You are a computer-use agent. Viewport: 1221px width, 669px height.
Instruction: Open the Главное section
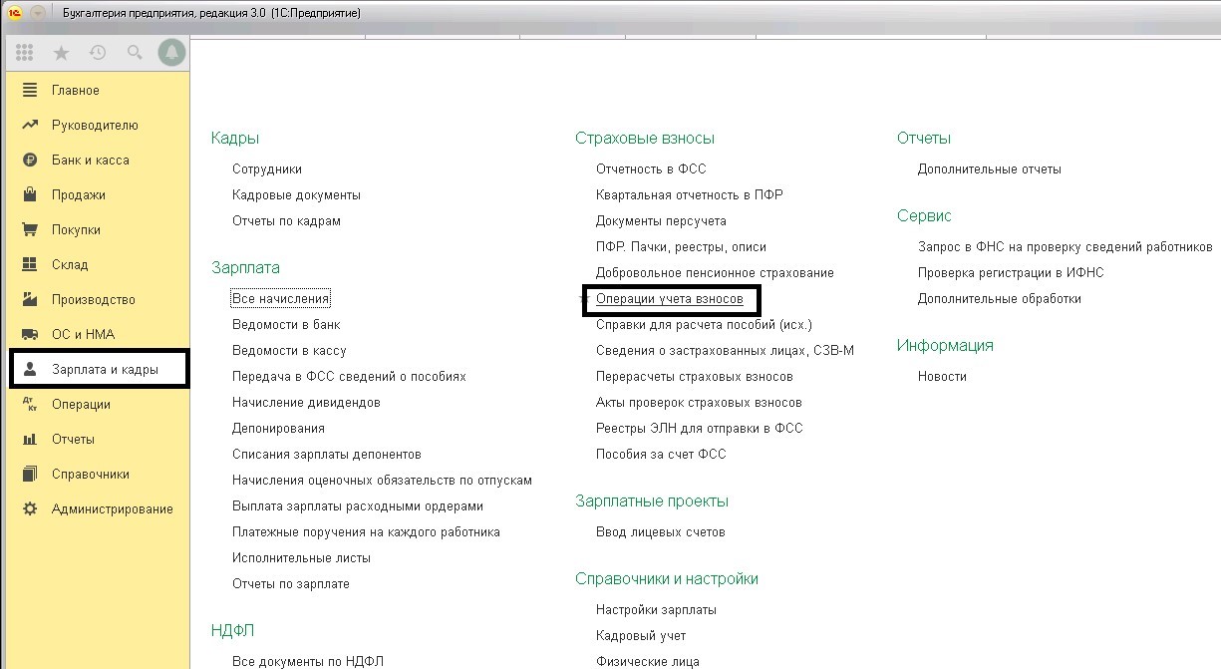click(76, 91)
